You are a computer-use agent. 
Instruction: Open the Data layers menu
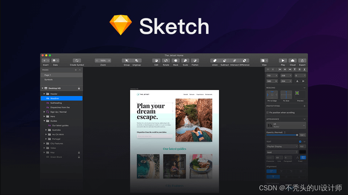click(x=55, y=61)
